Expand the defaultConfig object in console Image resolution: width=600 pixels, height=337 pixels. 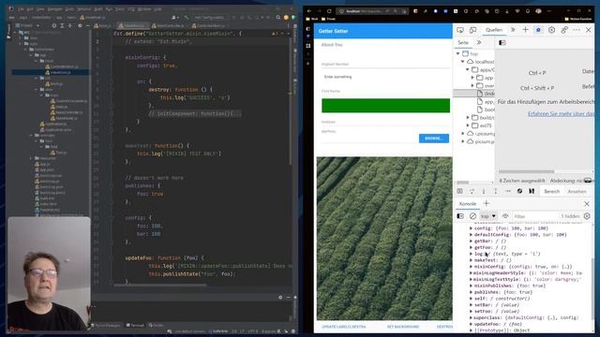click(471, 235)
